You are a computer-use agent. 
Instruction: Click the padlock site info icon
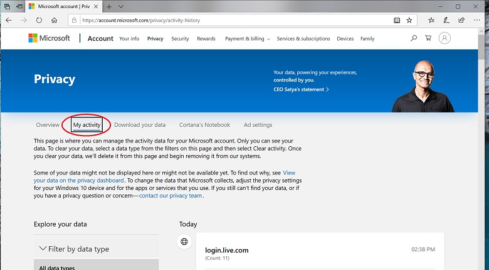(x=74, y=20)
